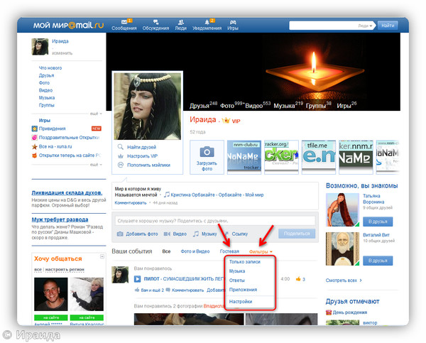The image size is (426, 343).
Task: Open the Фото sidebar link
Action: click(44, 82)
